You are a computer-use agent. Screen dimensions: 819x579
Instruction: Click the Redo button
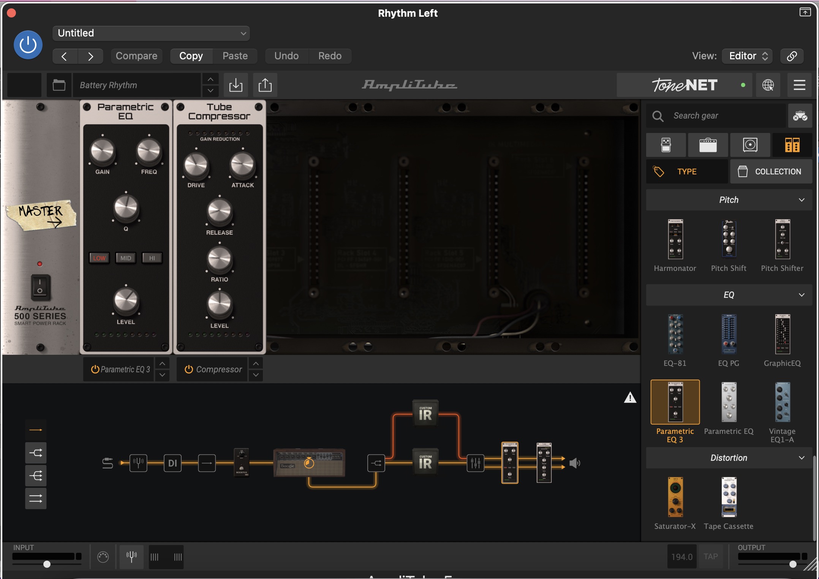click(330, 56)
